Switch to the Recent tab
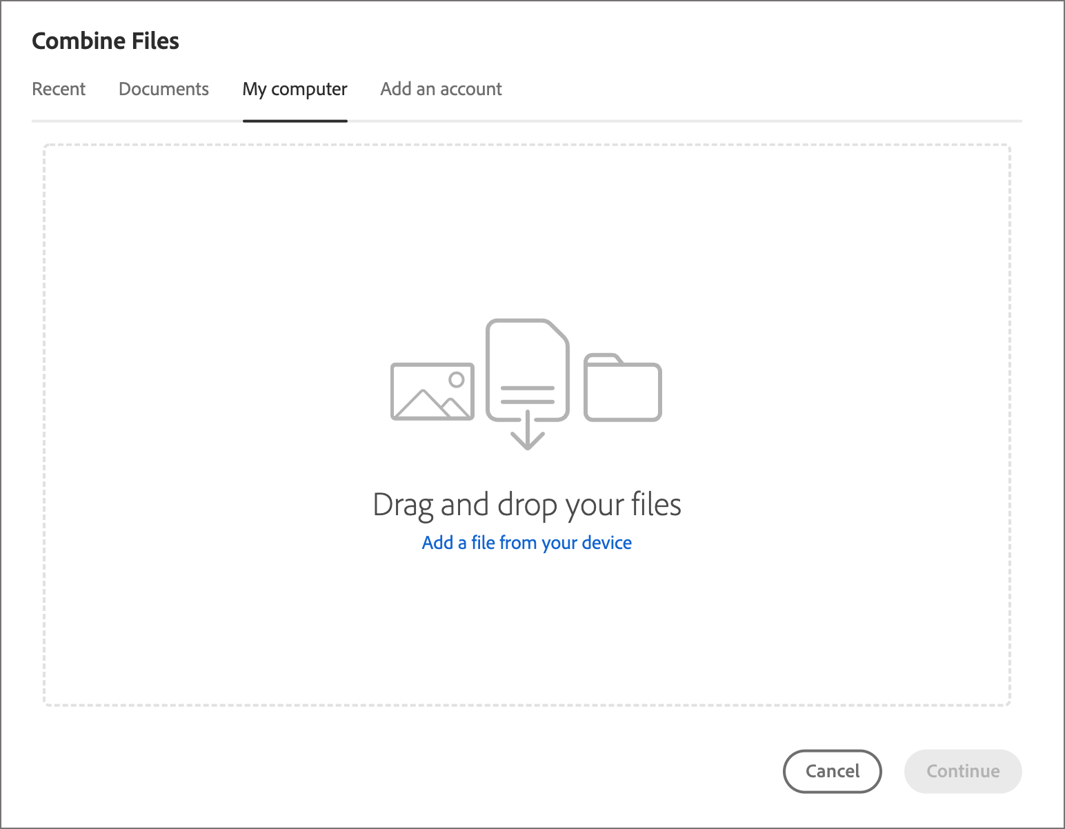The height and width of the screenshot is (829, 1065). point(59,89)
